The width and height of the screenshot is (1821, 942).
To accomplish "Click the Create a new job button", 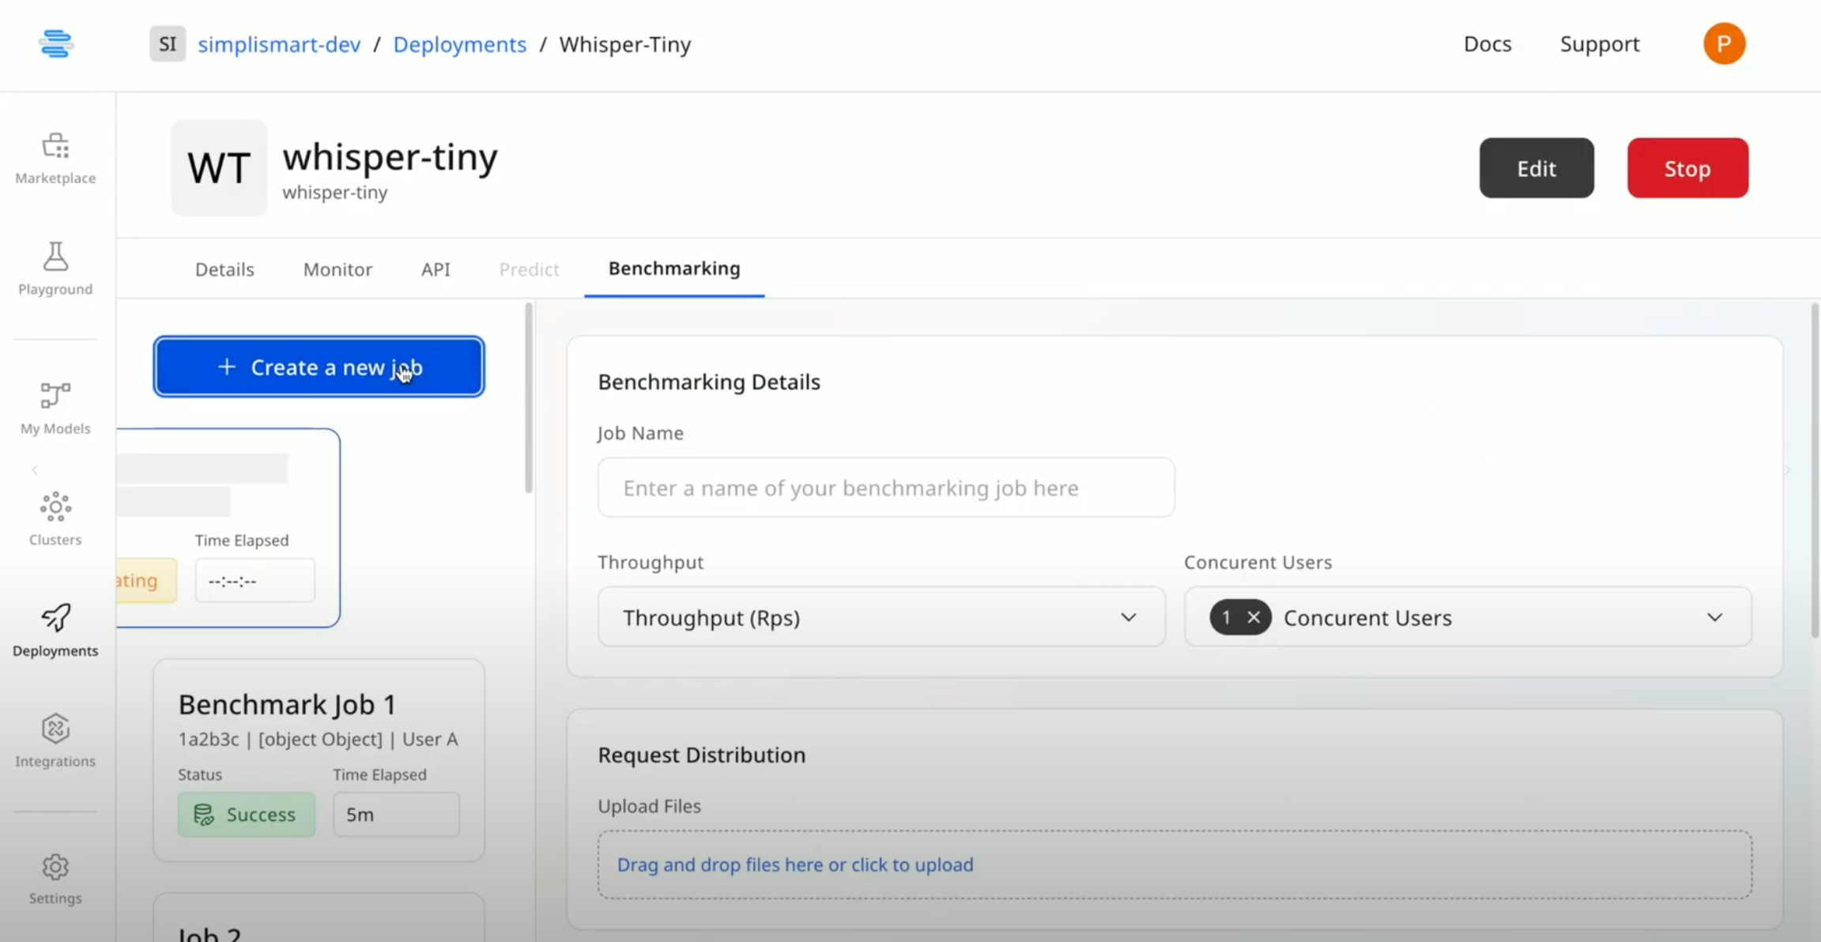I will pyautogui.click(x=319, y=367).
